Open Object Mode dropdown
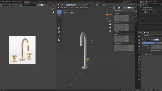162x91 pixels. [63, 8]
